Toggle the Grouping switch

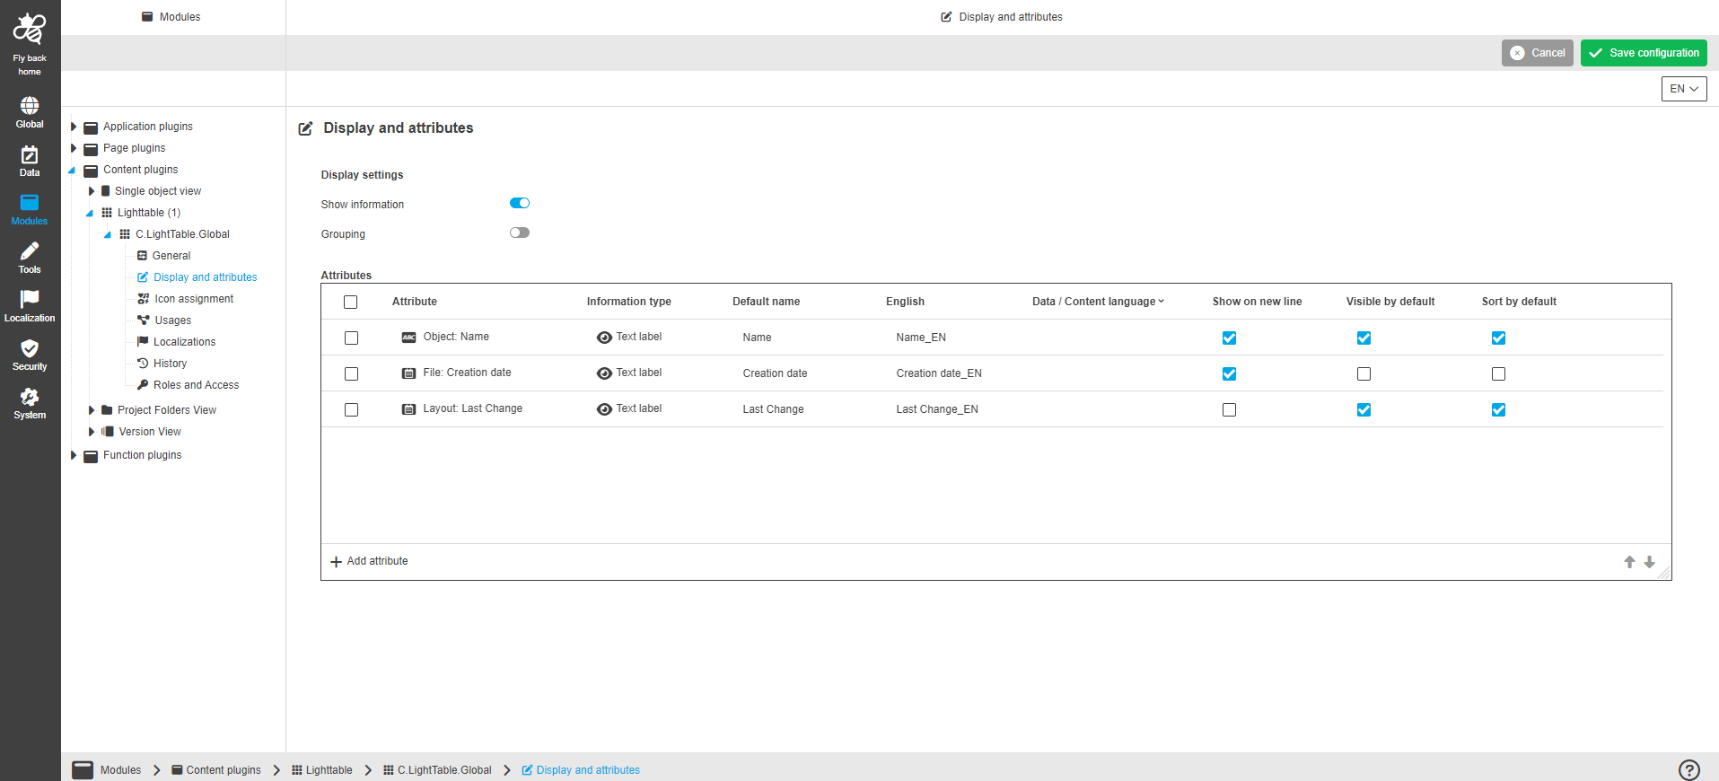pos(520,233)
